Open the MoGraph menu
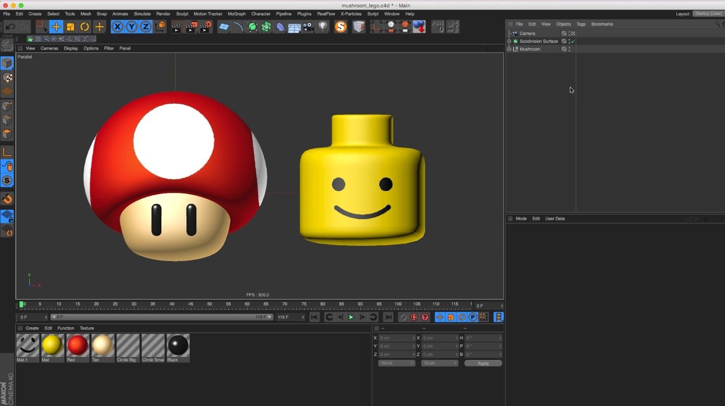This screenshot has width=725, height=406. [237, 14]
